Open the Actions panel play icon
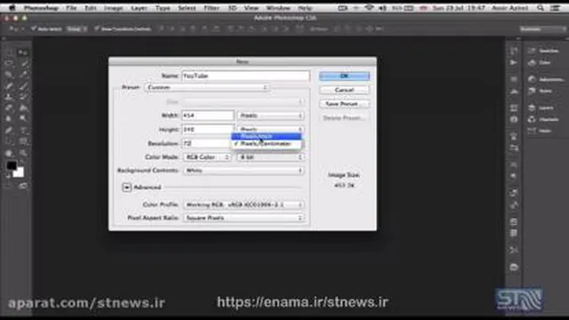Image resolution: width=569 pixels, height=320 pixels. [x=514, y=63]
